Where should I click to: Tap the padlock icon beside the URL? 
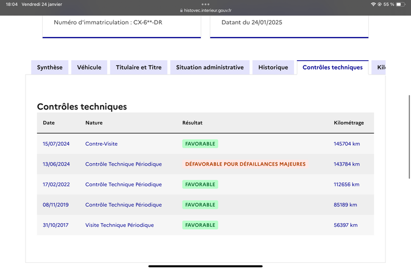coord(181,10)
